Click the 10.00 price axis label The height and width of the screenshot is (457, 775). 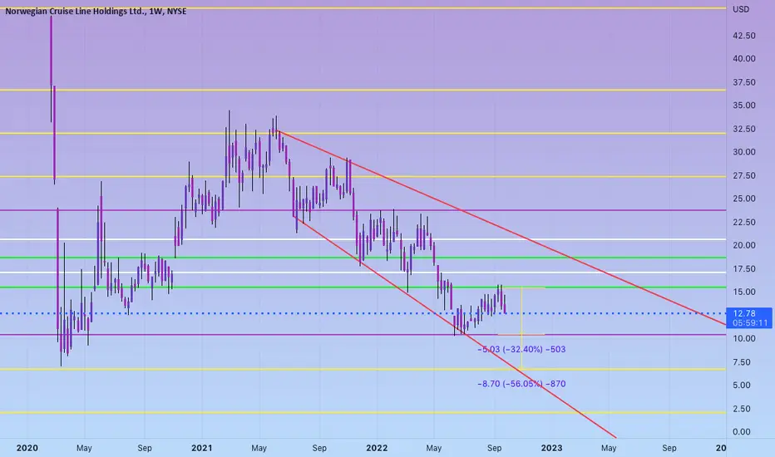tap(744, 339)
